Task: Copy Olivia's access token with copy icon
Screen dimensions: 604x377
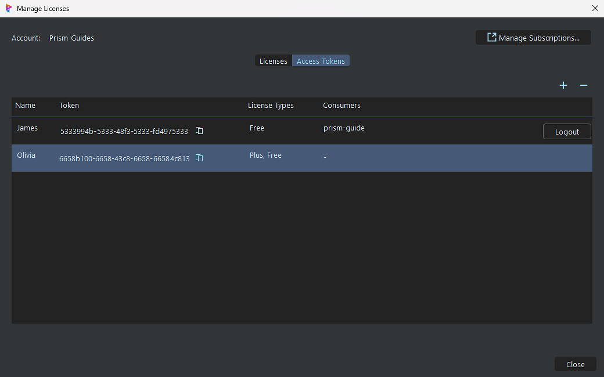Action: (x=199, y=158)
